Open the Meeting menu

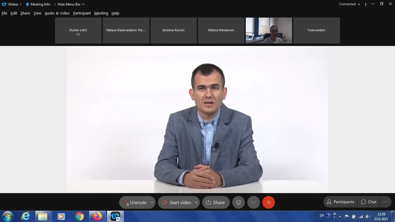[101, 13]
